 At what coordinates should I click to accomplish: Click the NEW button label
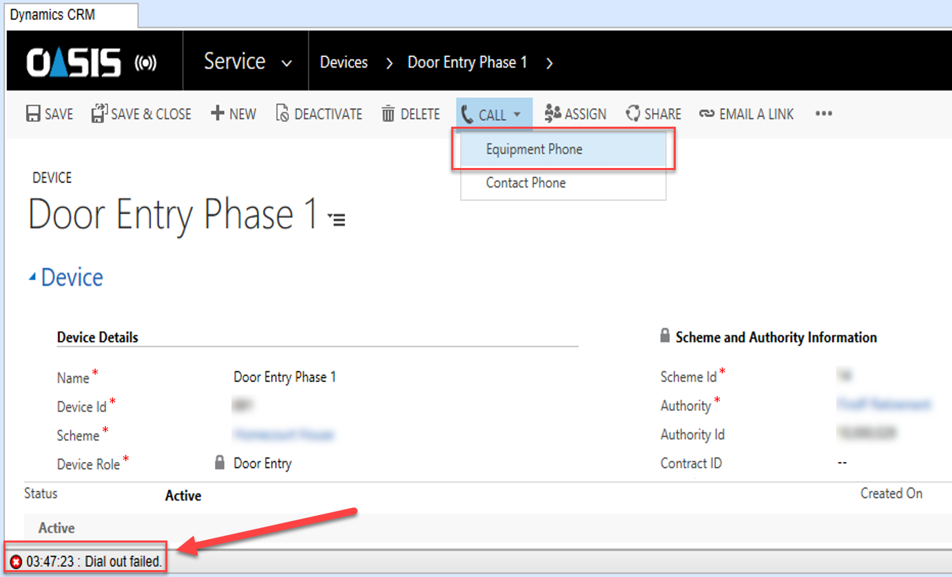coord(243,114)
